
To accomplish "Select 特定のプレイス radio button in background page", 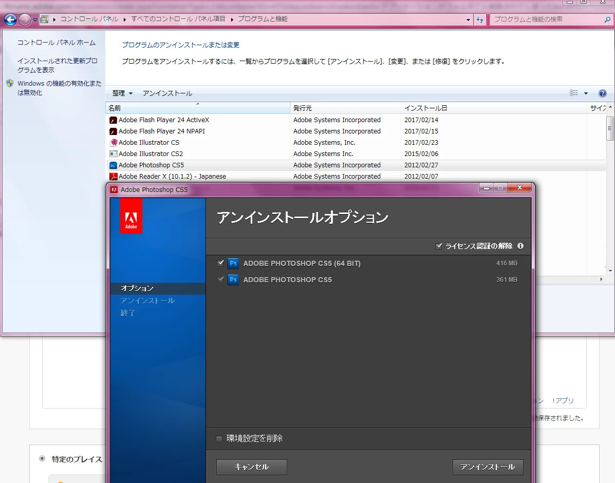I will 42,459.
